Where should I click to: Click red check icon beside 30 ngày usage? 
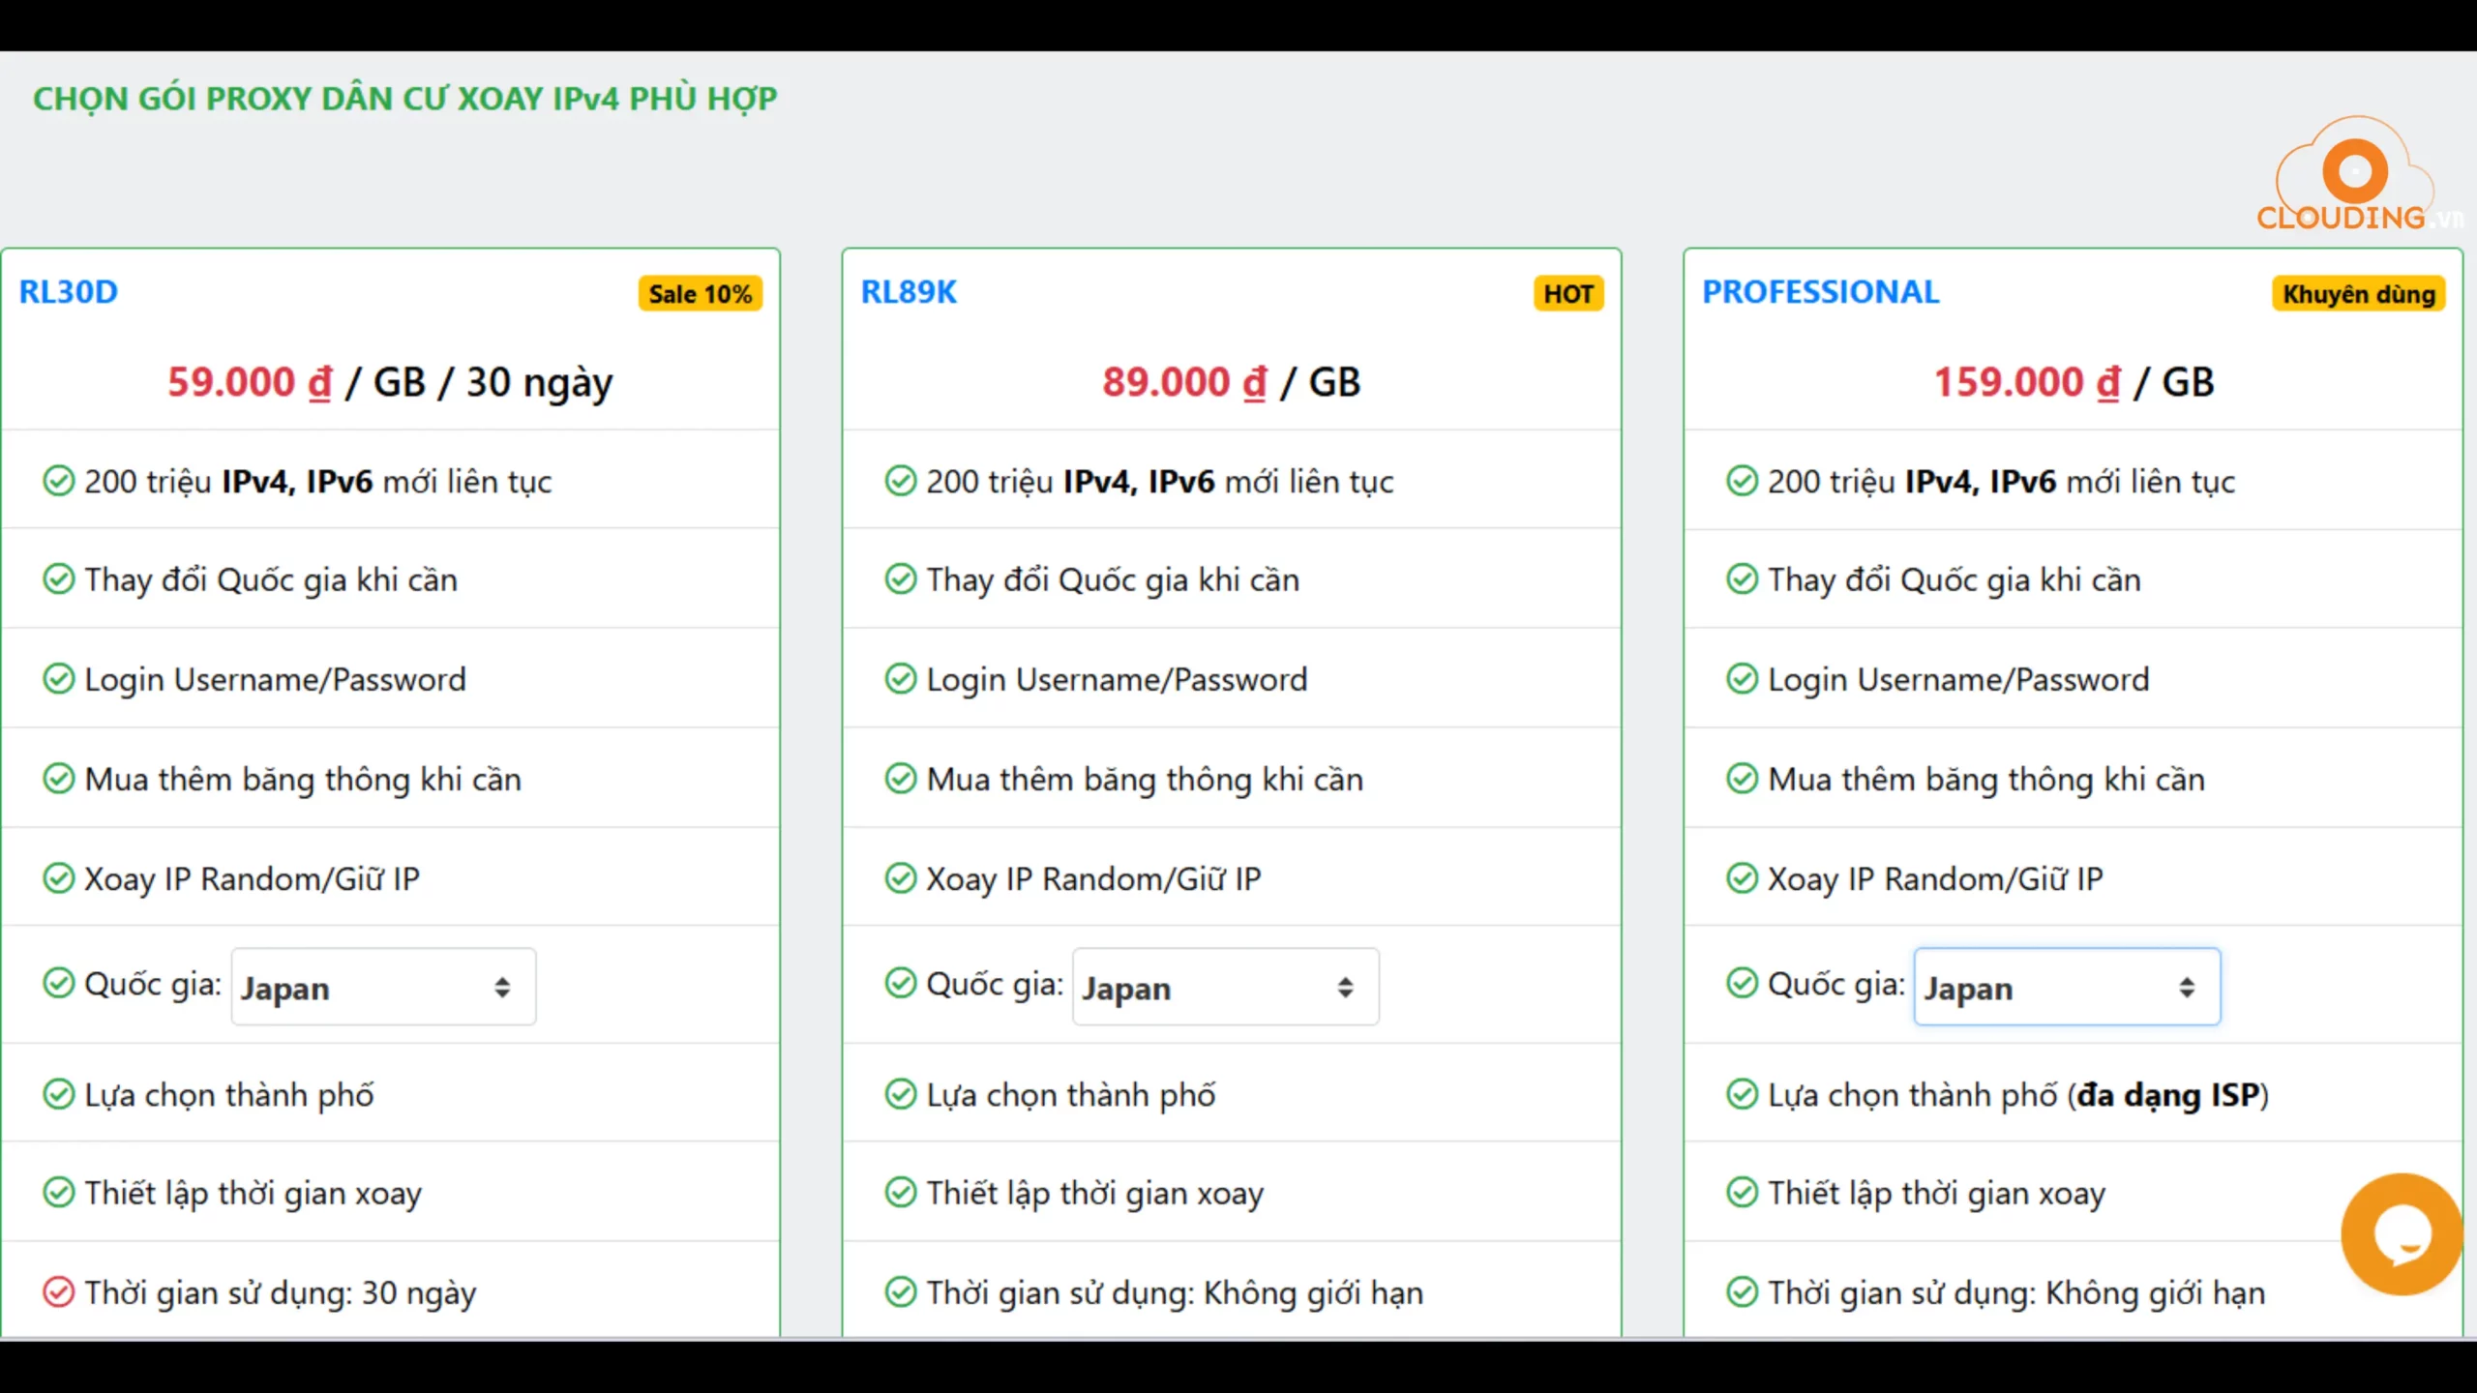coord(58,1292)
